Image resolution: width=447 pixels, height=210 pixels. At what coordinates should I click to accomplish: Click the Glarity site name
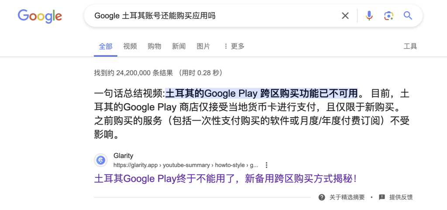123,156
